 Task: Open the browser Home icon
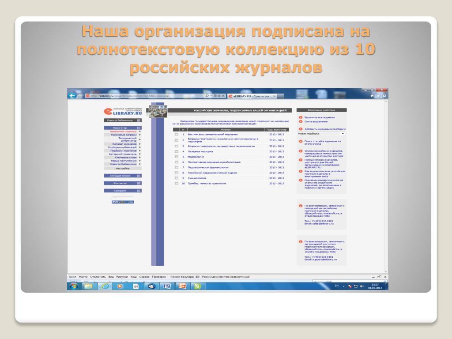(x=372, y=96)
